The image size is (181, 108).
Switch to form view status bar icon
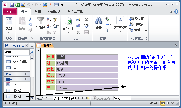[x=163, y=103]
